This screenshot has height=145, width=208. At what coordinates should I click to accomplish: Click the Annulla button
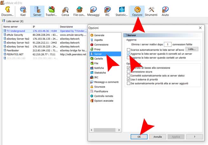pyautogui.click(x=158, y=137)
